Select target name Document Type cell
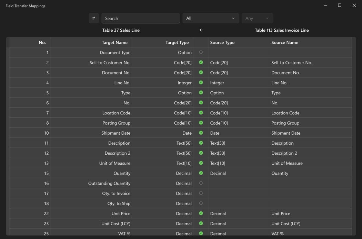Screen dimensions: 362x239 pyautogui.click(x=91, y=52)
